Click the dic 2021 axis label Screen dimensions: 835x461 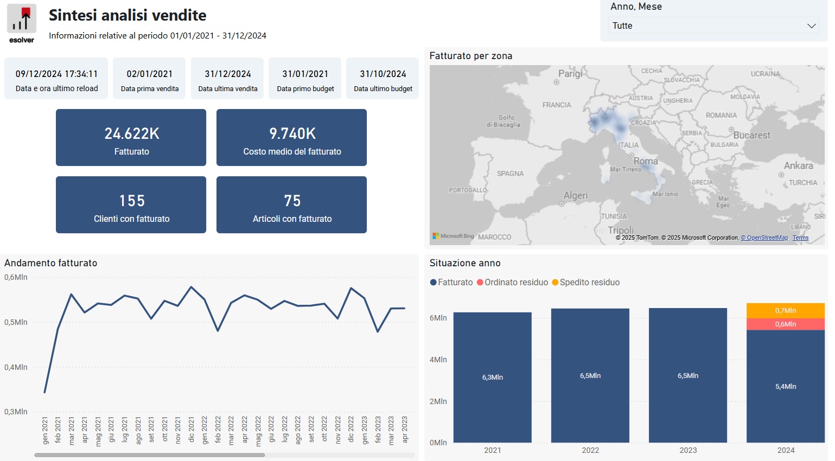coord(191,429)
